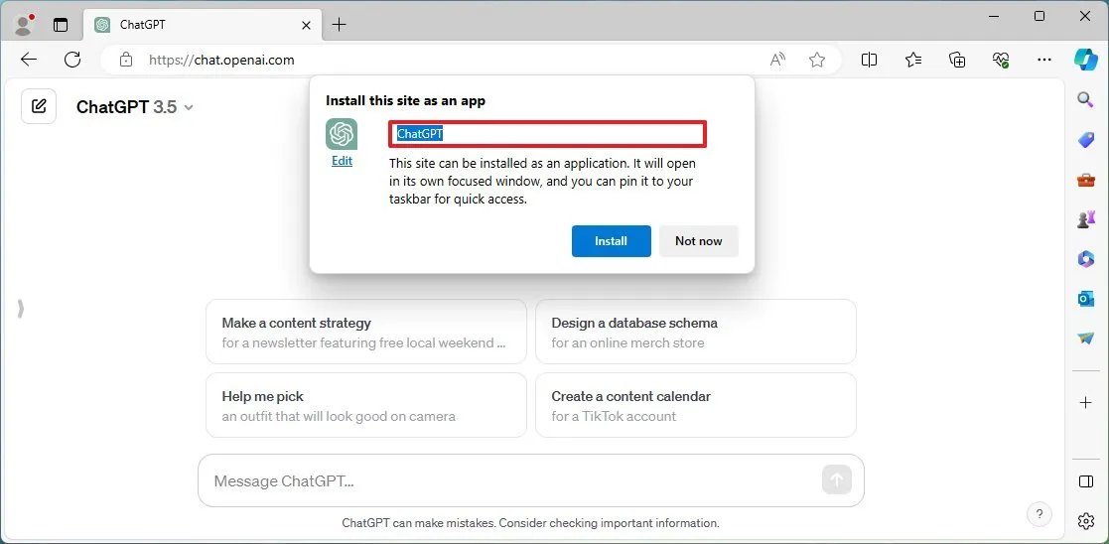Open sidebar Shopping tag icon

1085,140
